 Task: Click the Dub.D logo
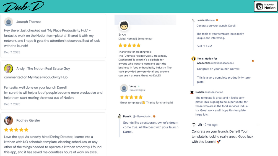click(x=24, y=7)
